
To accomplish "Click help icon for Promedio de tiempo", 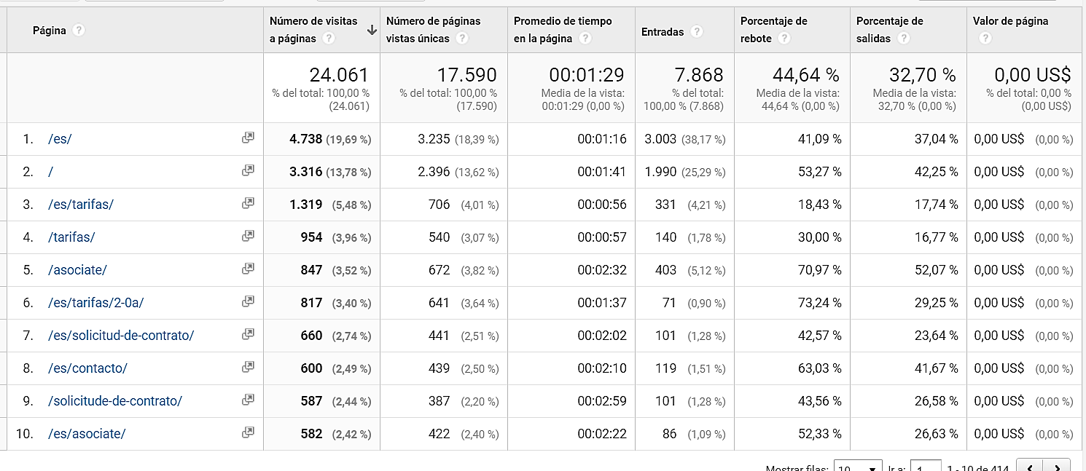I will (585, 39).
